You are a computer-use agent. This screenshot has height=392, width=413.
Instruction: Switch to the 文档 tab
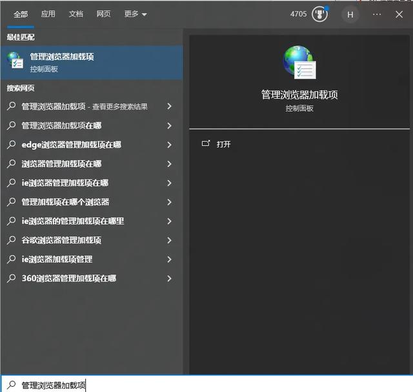(76, 14)
